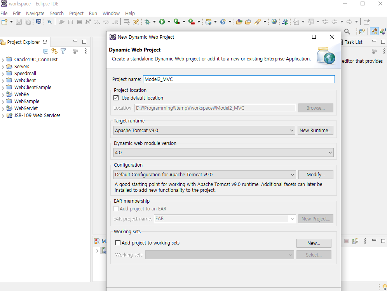
Task: Minimize the Project Explorer view
Action: 75,41
